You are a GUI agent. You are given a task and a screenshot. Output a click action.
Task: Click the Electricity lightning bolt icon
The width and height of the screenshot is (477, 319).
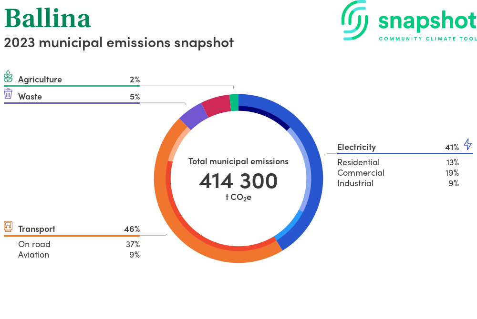467,144
